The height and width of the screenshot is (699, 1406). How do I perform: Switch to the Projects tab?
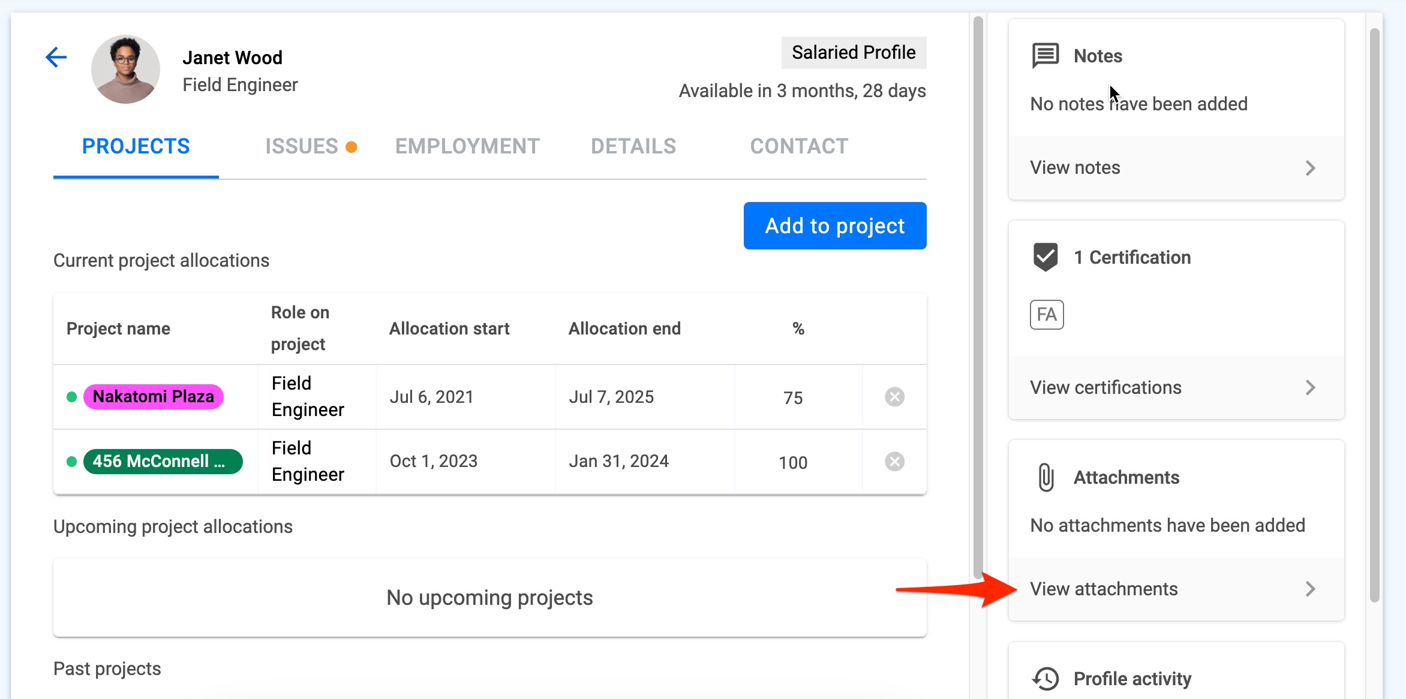(x=136, y=147)
